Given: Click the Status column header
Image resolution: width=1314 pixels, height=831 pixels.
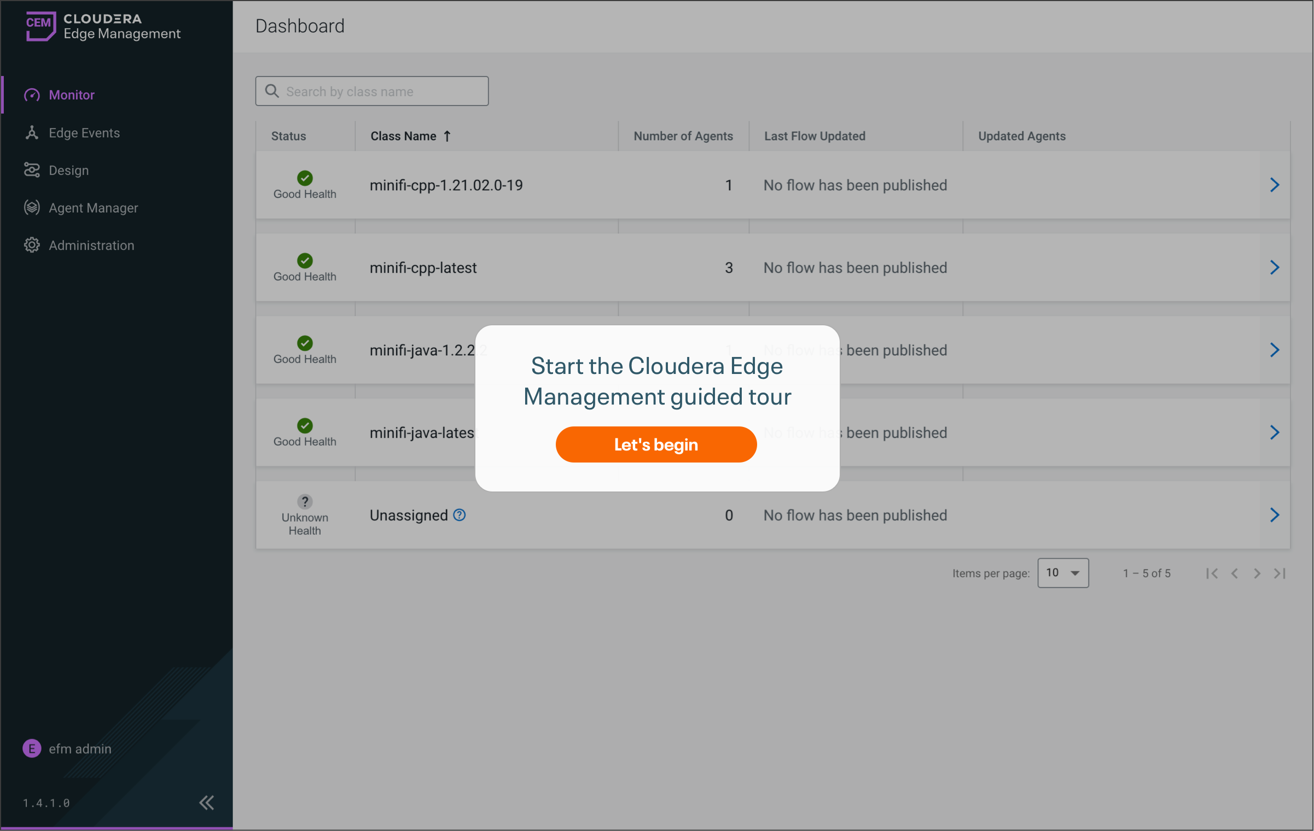Looking at the screenshot, I should tap(288, 136).
